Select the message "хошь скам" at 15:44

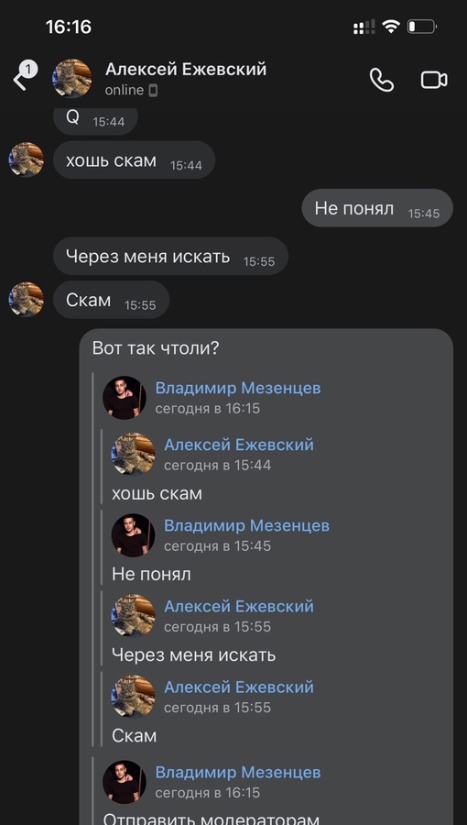coord(134,159)
